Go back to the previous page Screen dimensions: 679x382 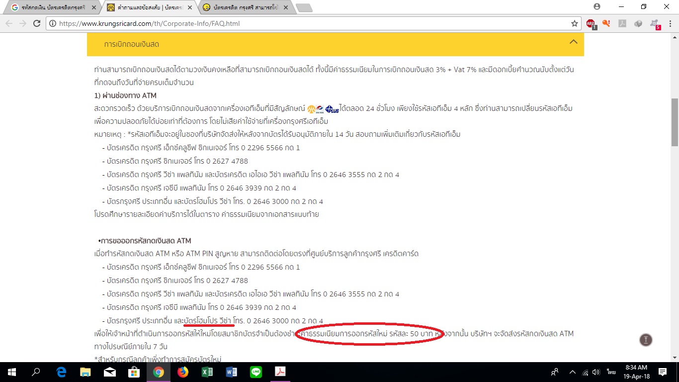click(8, 23)
